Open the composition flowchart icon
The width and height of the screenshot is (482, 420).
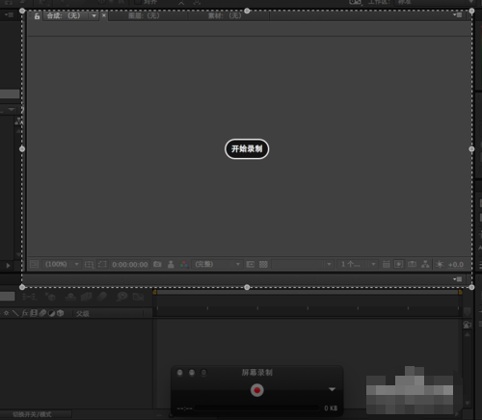click(x=425, y=264)
